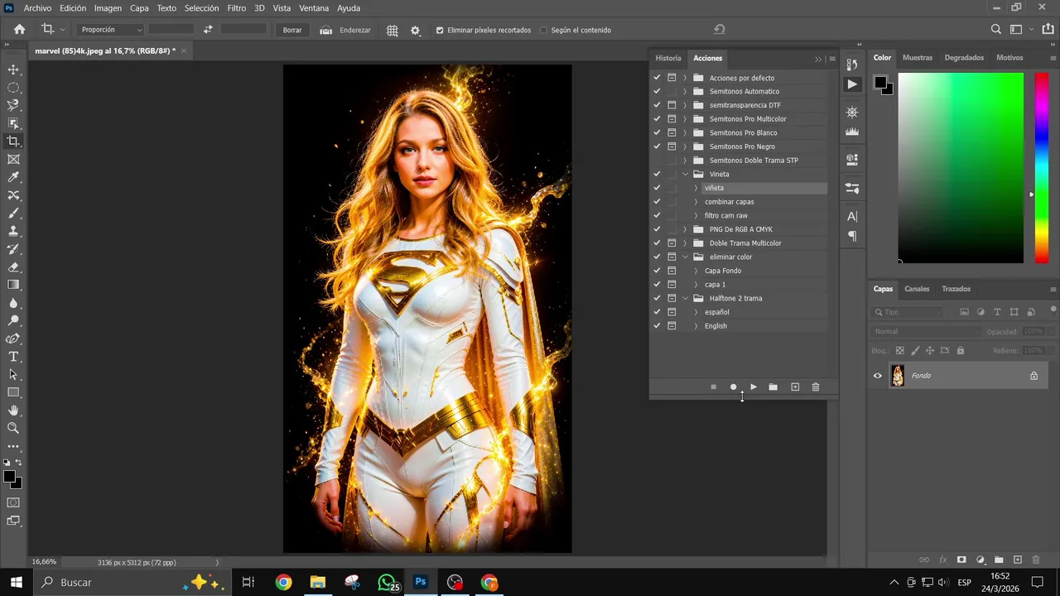Create a new action

coord(795,387)
